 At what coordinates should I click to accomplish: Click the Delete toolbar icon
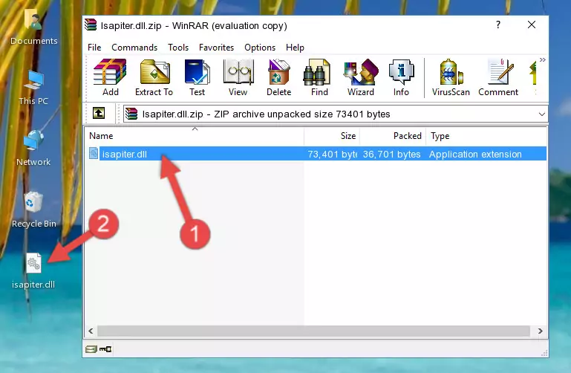coord(279,77)
